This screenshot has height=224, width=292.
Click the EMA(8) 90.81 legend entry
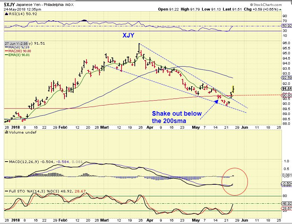(17, 55)
